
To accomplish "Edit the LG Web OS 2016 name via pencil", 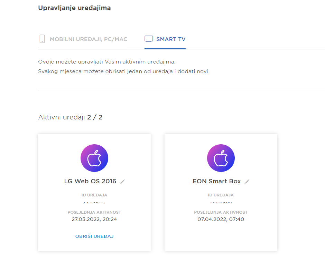I will pos(122,182).
